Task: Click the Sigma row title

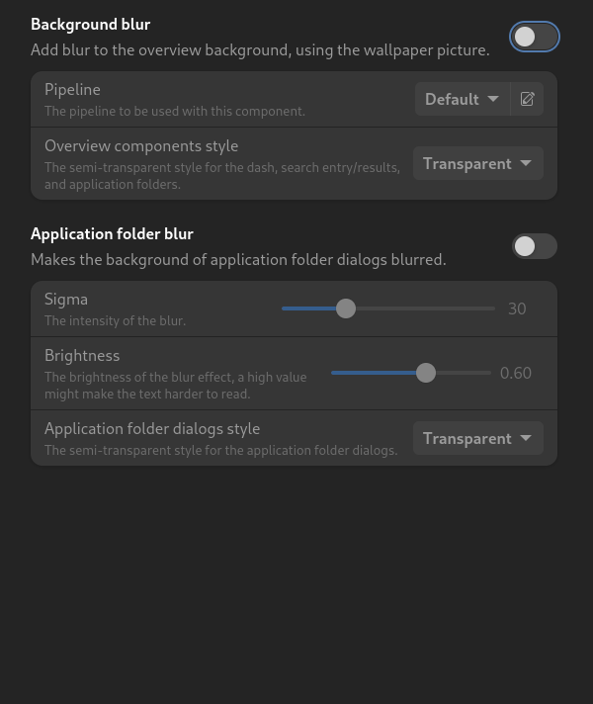Action: [66, 300]
